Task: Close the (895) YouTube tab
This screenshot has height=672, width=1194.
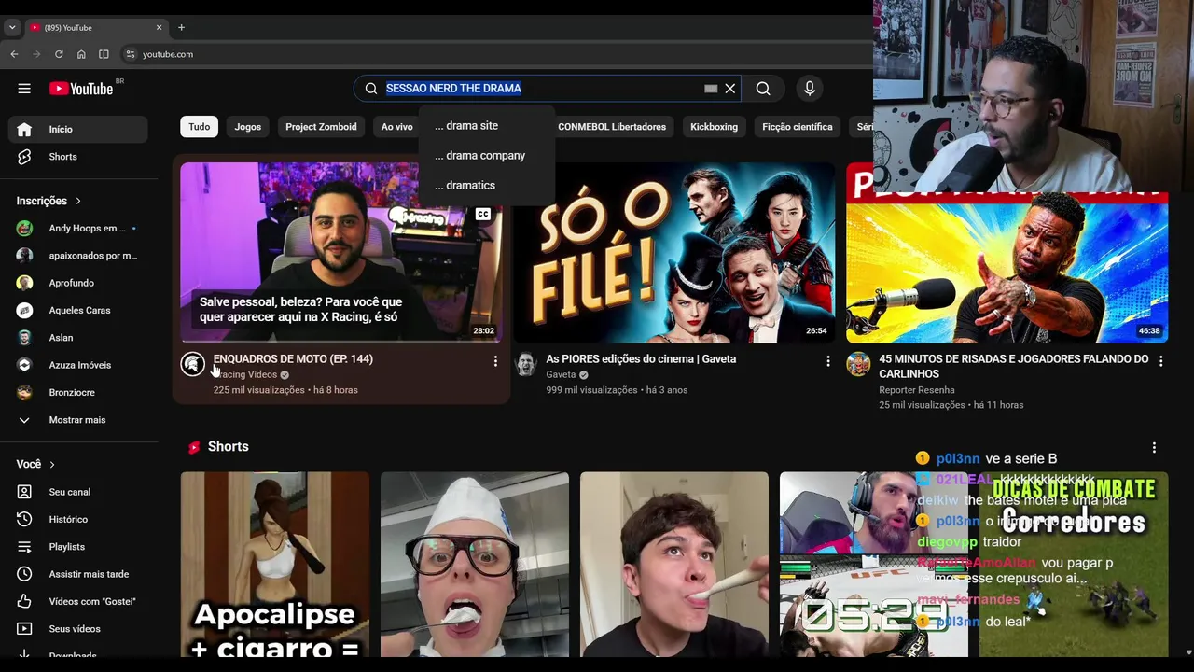Action: (159, 28)
